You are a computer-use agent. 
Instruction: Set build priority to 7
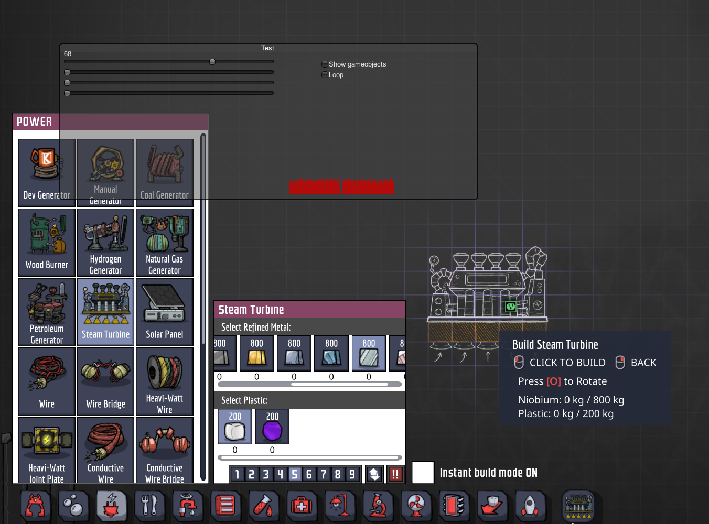coord(323,474)
